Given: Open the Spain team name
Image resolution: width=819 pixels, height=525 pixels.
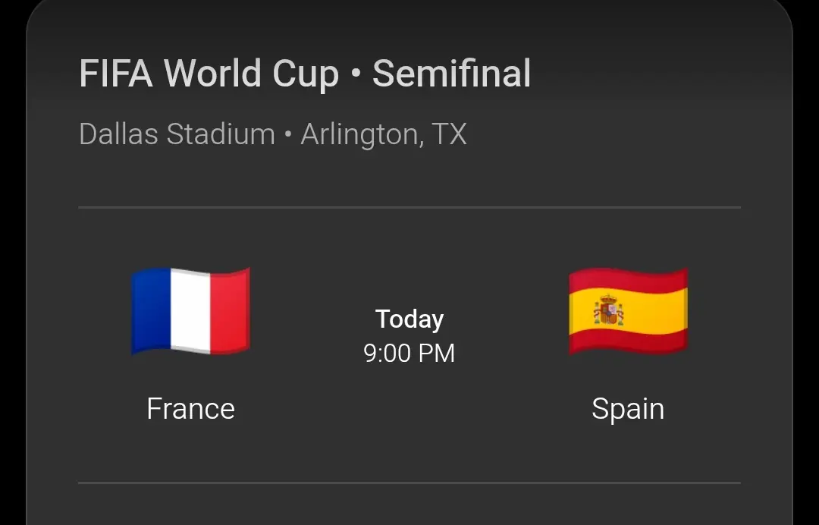Looking at the screenshot, I should coord(628,409).
